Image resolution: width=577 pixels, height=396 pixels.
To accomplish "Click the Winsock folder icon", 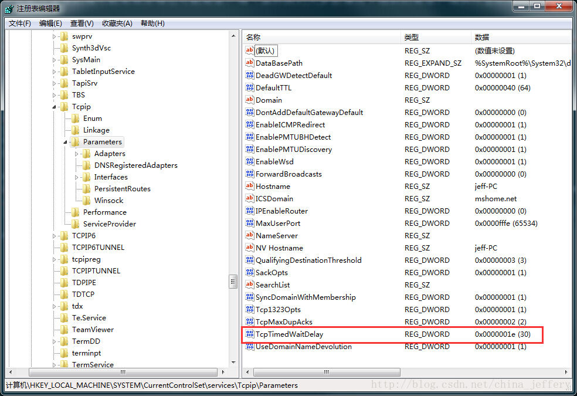I will tap(86, 201).
